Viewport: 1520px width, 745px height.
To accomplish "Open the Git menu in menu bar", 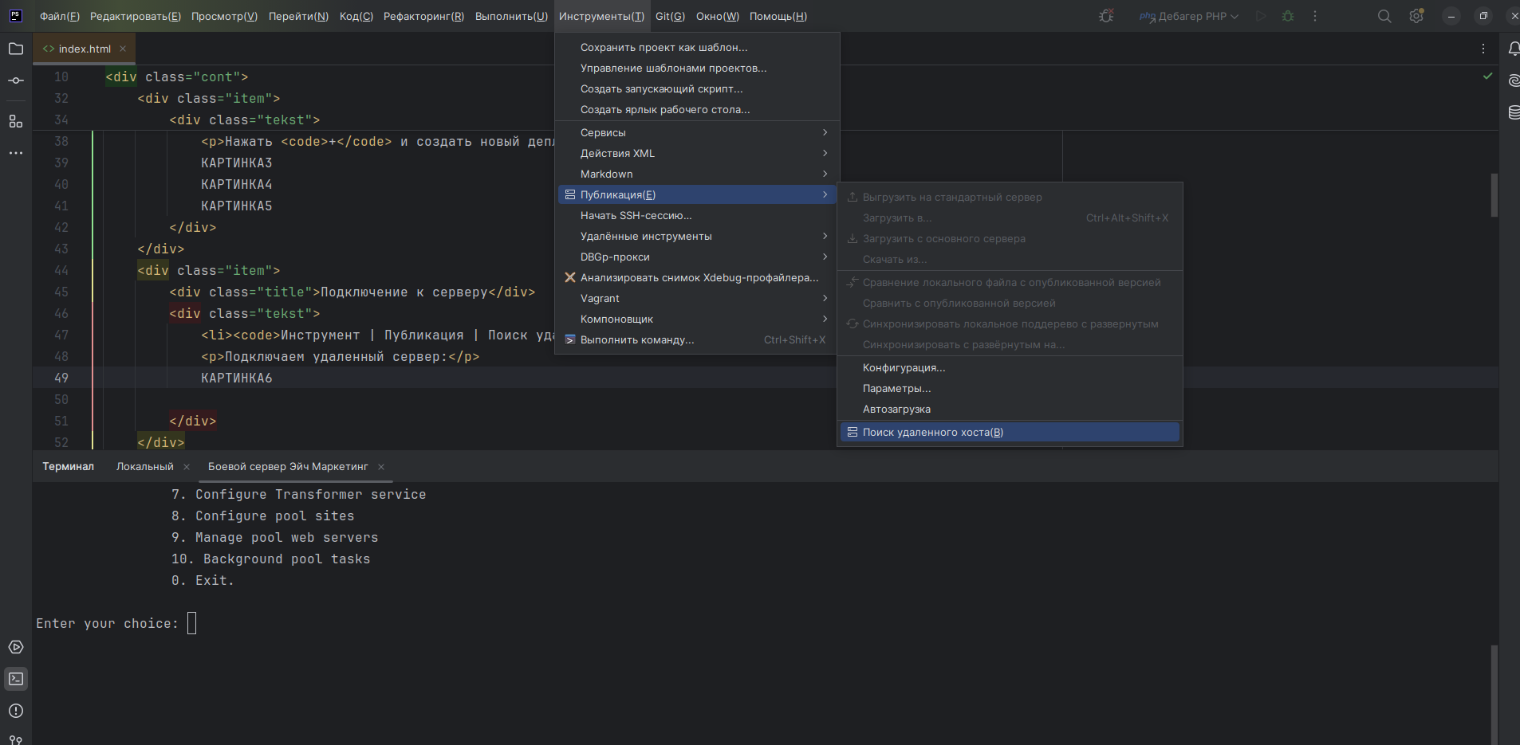I will [670, 17].
